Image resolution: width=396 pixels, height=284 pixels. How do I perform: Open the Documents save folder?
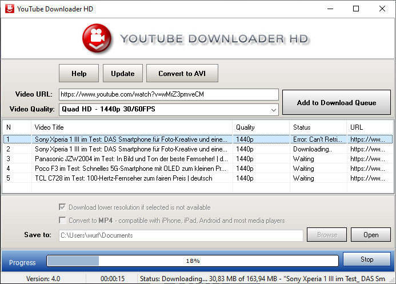[371, 235]
